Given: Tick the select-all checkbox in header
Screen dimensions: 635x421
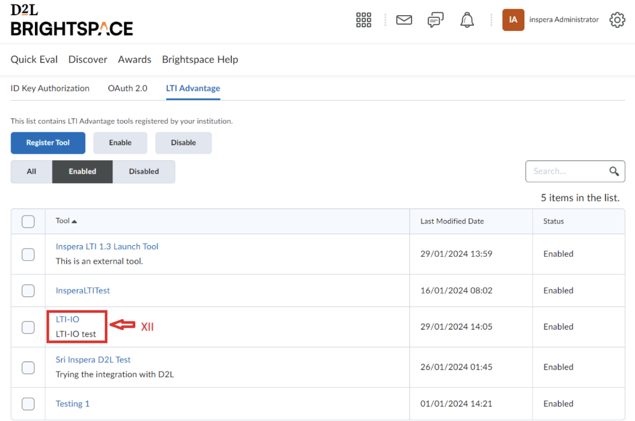Looking at the screenshot, I should pos(28,222).
